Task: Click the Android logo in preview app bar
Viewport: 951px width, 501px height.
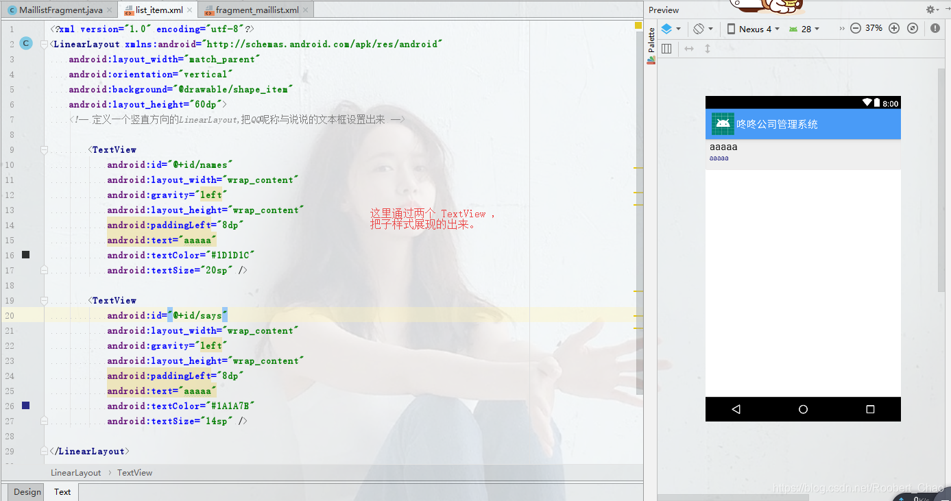Action: (x=723, y=124)
